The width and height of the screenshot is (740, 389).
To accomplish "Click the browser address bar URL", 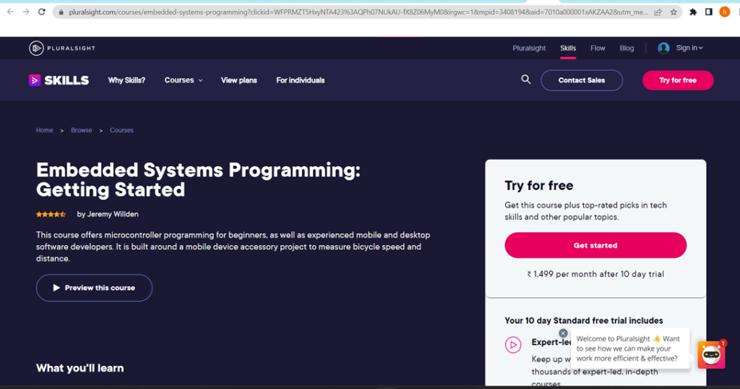I will pos(358,12).
